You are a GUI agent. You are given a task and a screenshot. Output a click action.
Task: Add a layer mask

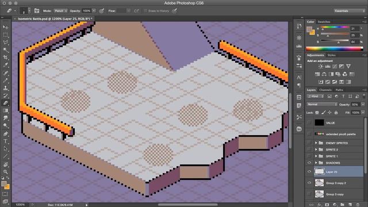point(327,205)
